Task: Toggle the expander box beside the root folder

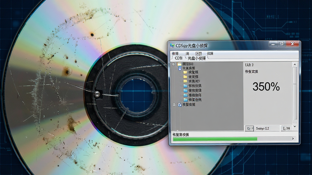Action: 173,64
